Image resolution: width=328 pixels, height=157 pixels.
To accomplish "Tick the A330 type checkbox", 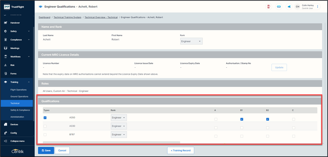I will [x=45, y=126].
